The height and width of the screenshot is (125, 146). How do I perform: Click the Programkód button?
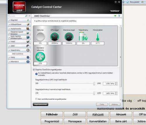click(52, 121)
